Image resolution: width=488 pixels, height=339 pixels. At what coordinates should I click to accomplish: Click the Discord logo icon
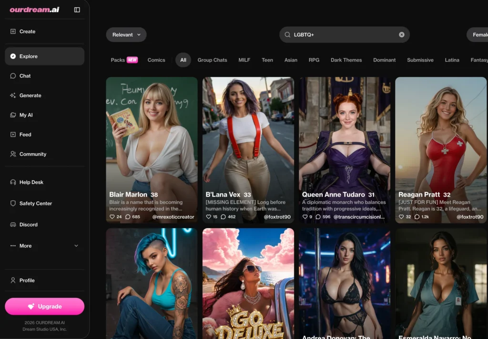(13, 225)
